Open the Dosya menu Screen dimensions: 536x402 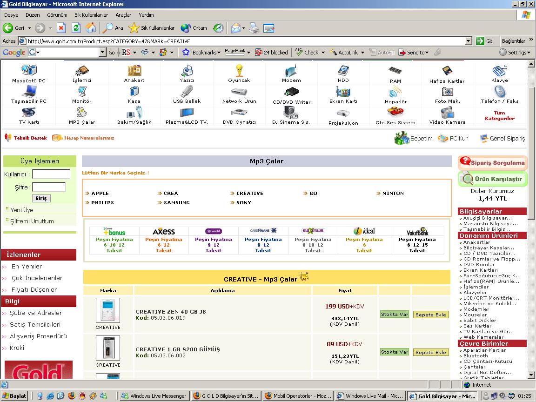click(11, 15)
